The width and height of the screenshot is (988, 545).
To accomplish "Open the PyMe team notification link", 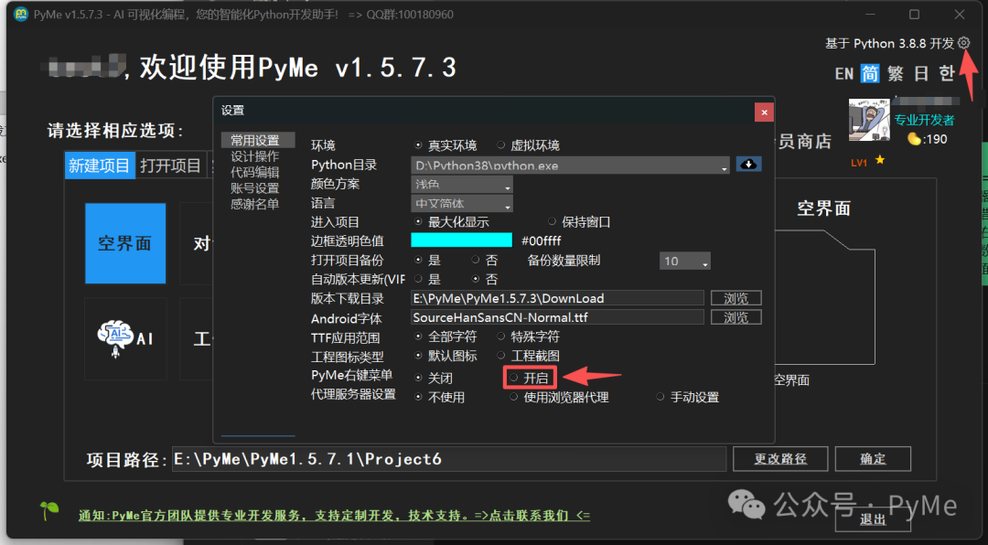I will [x=334, y=516].
